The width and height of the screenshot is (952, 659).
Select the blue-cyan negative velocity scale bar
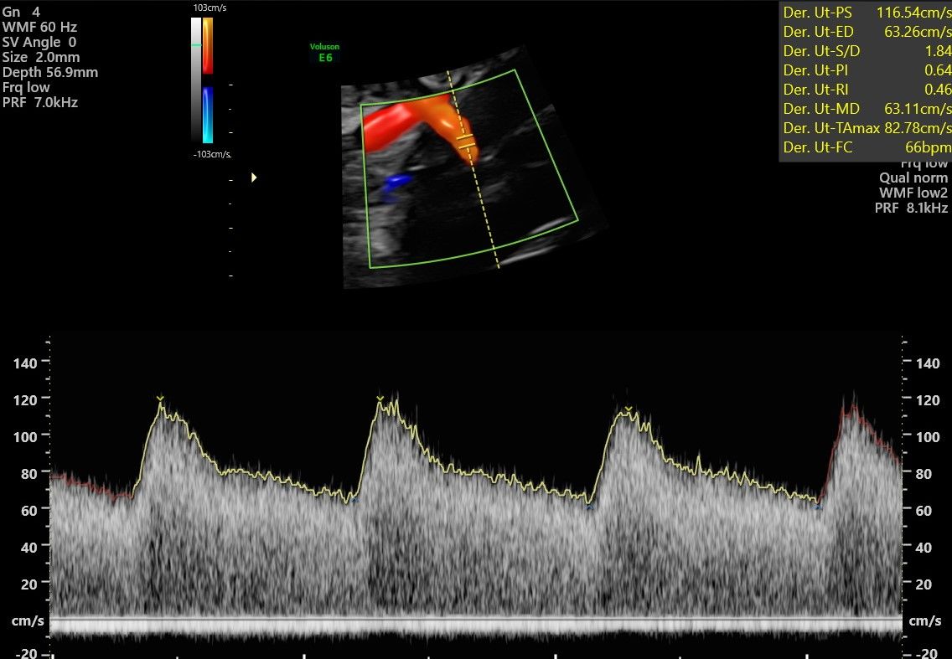tap(208, 116)
